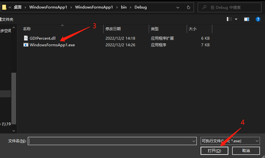Open the file name combo box dropdown

[x=194, y=141]
